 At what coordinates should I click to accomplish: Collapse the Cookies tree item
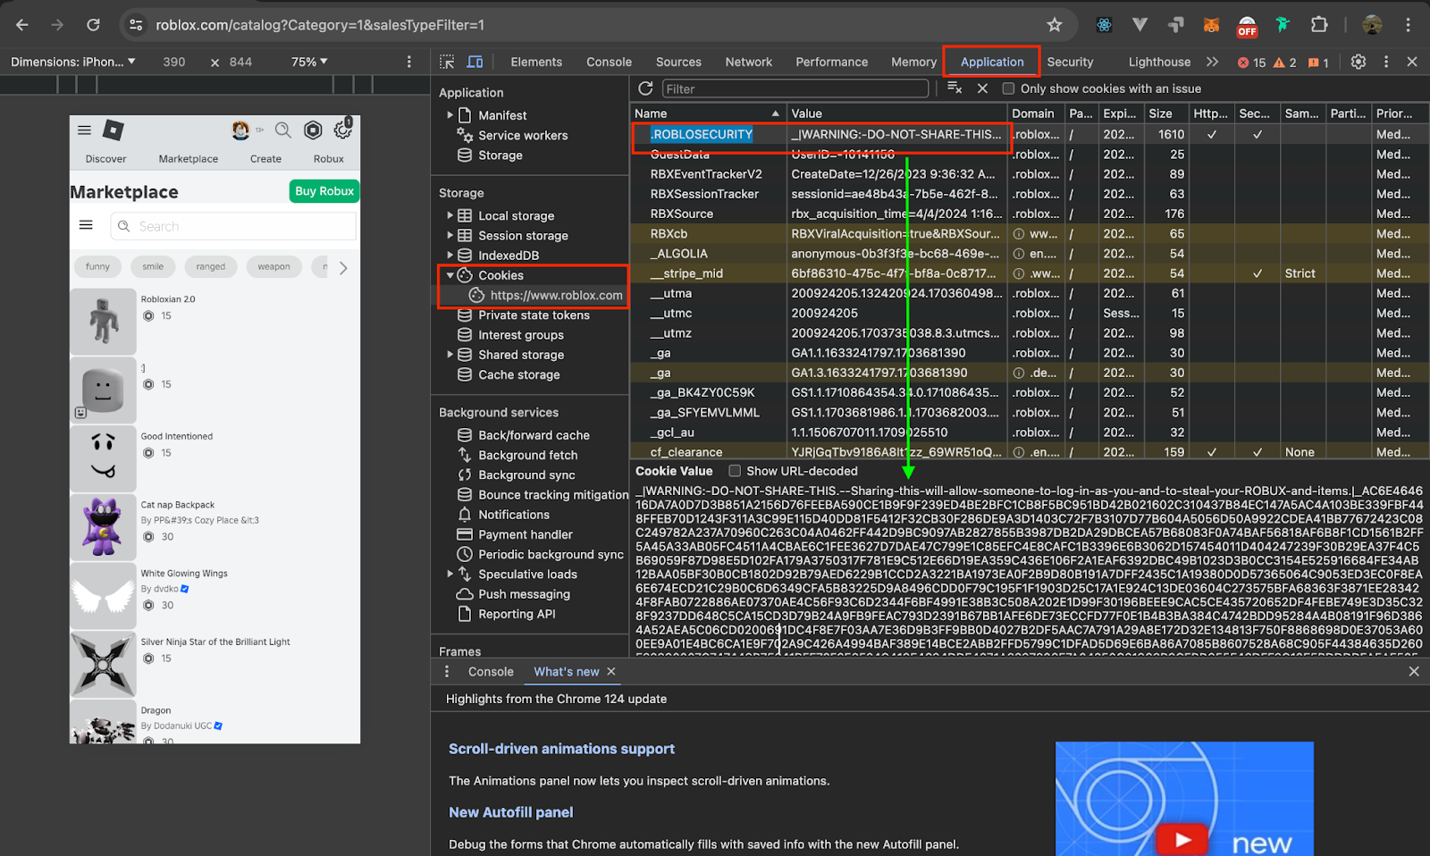click(450, 275)
